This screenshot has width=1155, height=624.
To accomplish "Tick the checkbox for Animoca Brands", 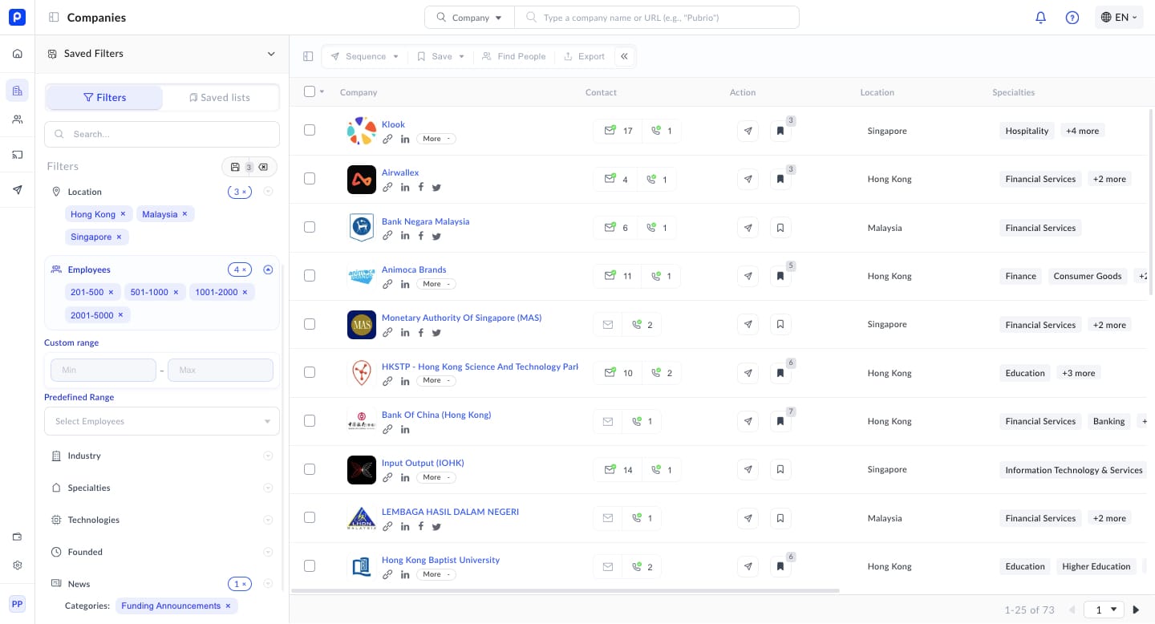I will point(310,275).
